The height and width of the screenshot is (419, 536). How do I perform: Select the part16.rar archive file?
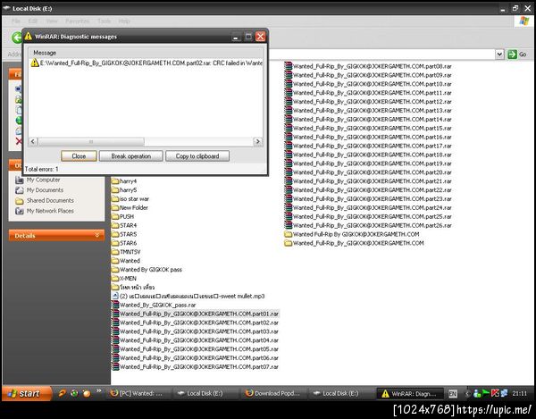coord(368,137)
